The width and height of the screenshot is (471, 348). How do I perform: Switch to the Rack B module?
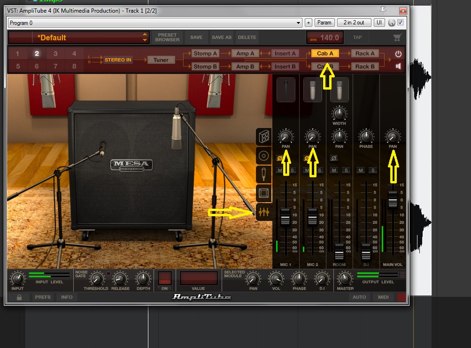[365, 67]
